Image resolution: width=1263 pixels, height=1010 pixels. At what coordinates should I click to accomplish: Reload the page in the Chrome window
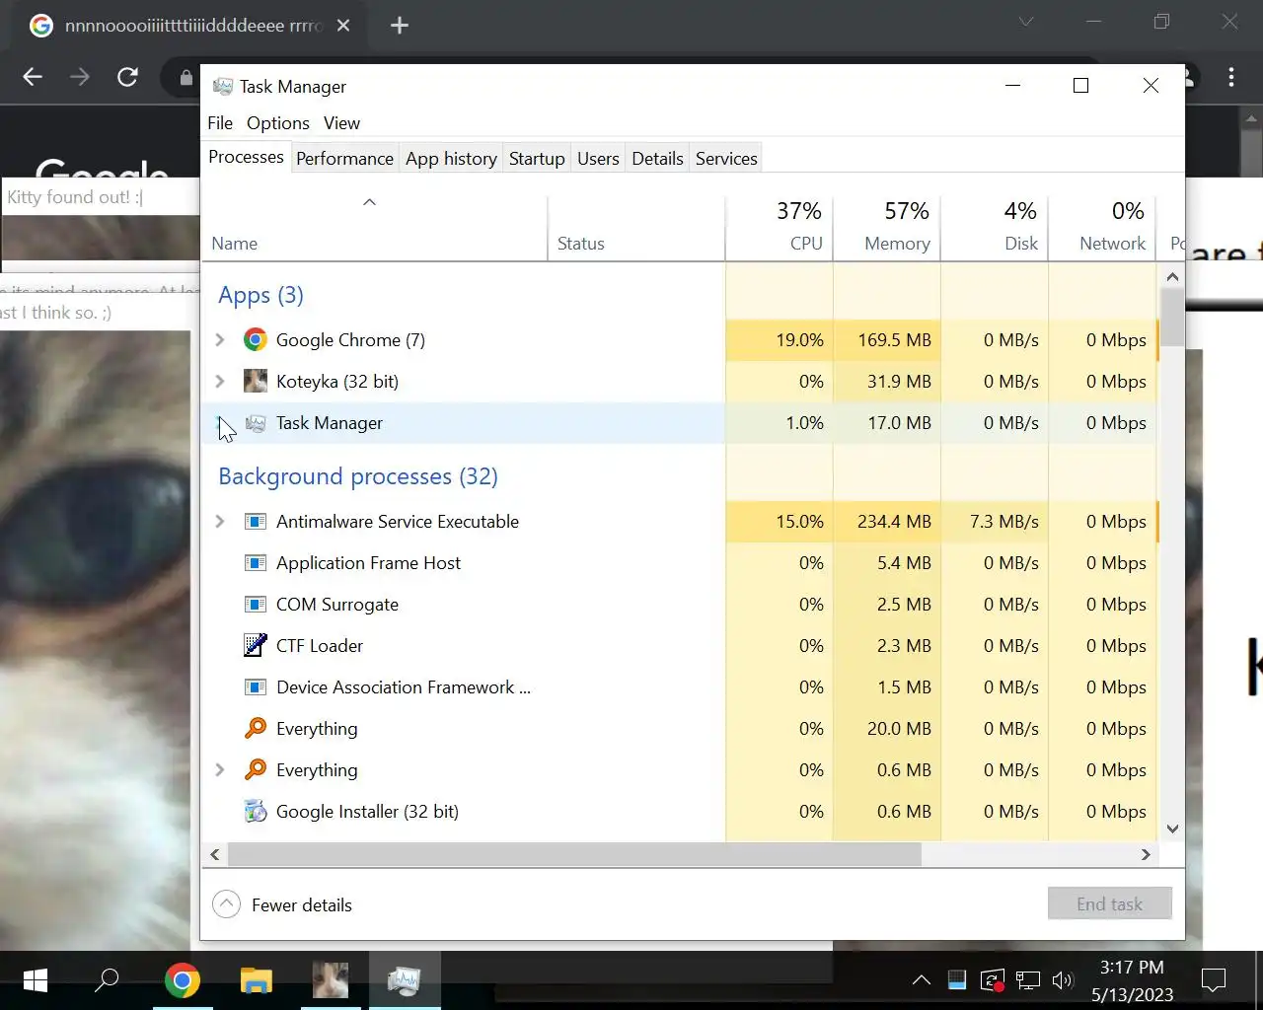(127, 77)
